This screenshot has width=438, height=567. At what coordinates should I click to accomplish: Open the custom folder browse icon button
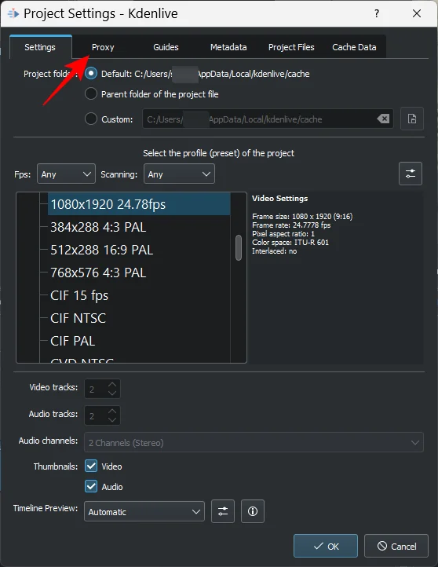click(x=412, y=119)
